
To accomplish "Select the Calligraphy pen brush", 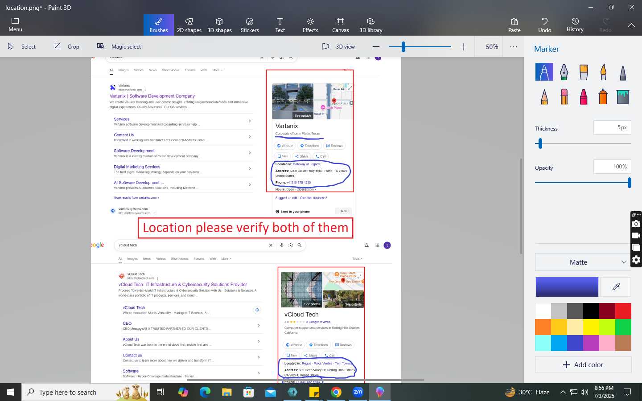I will [564, 72].
